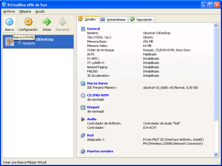Open Configuración gear icon in toolbar
222x166 pixels.
click(x=28, y=22)
